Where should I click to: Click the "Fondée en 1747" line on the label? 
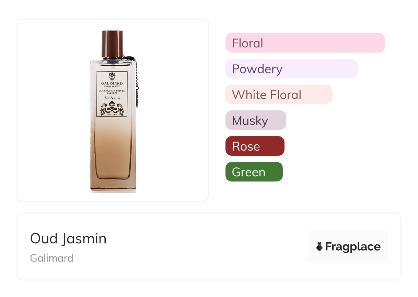112,87
